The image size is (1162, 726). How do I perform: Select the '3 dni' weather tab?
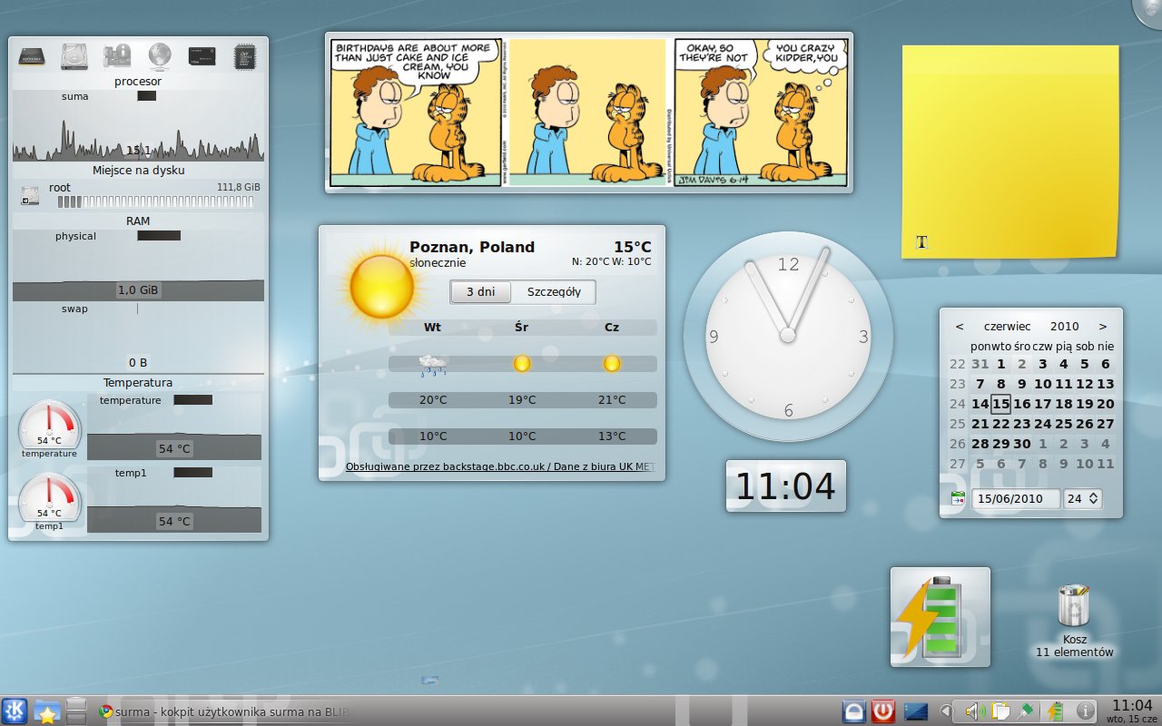[480, 292]
